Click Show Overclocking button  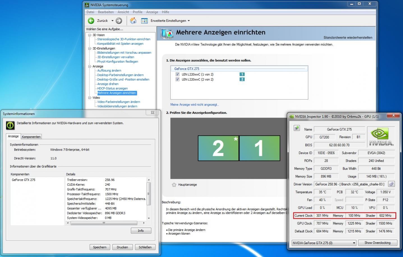pos(377,243)
